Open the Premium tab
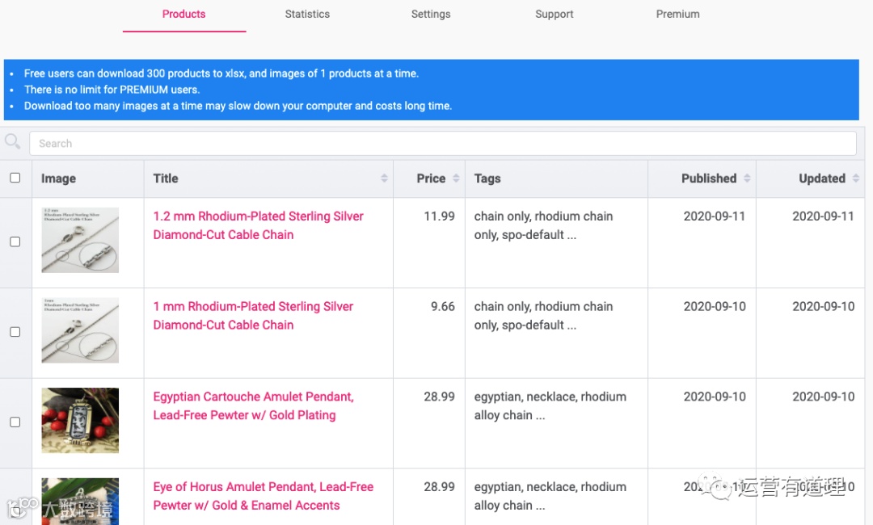This screenshot has width=873, height=525. tap(677, 15)
